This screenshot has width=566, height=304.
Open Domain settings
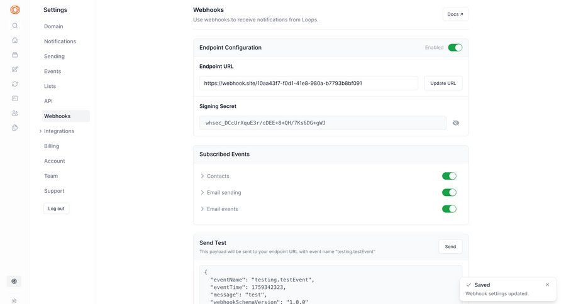(x=53, y=26)
